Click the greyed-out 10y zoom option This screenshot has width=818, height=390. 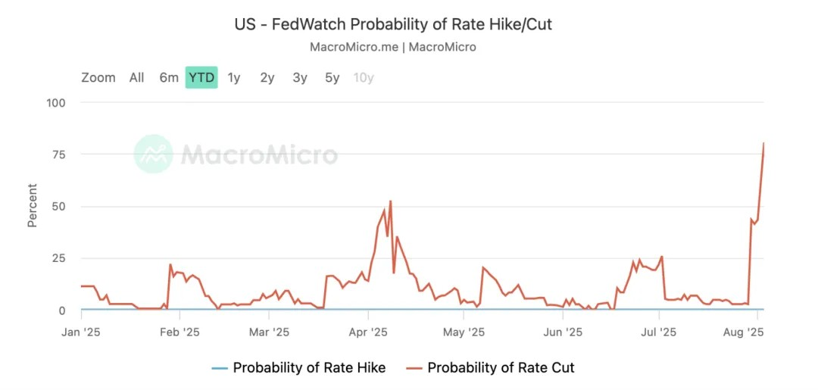pos(364,77)
